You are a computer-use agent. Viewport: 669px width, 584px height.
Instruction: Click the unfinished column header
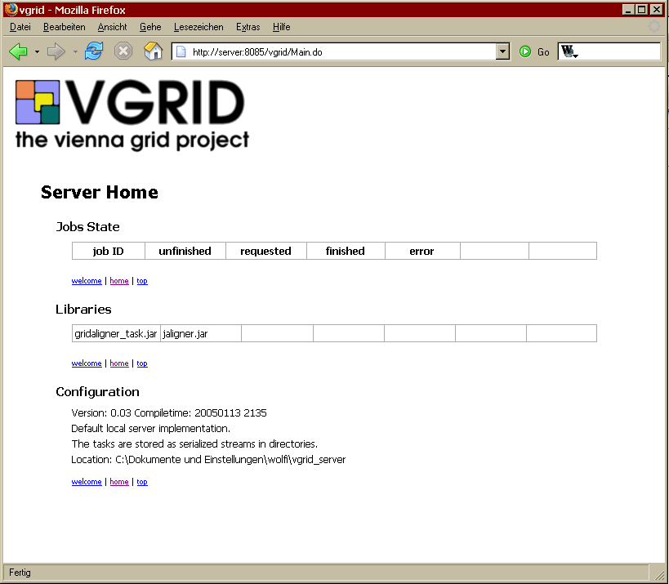point(185,251)
